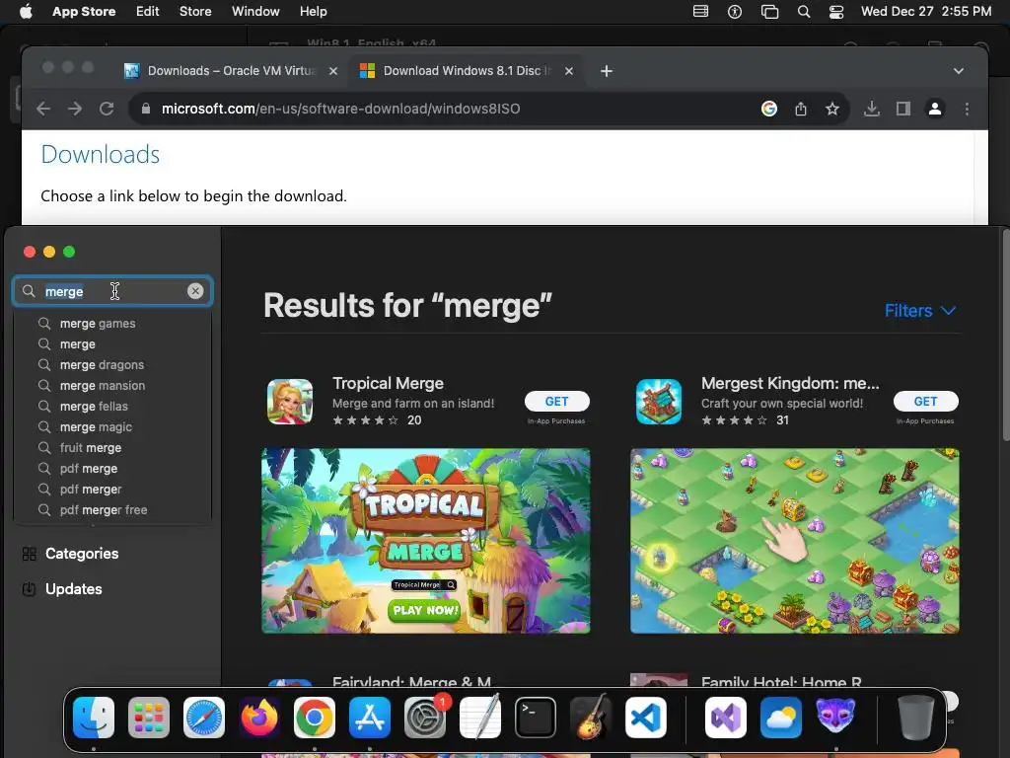The image size is (1010, 758).
Task: Select the "merge mansion" suggestion
Action: [x=103, y=386]
